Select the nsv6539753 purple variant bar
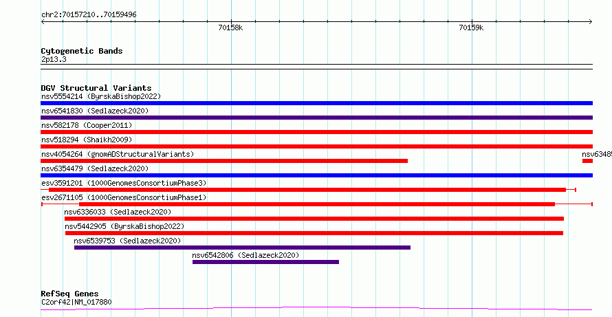The height and width of the screenshot is (317, 612). point(242,248)
